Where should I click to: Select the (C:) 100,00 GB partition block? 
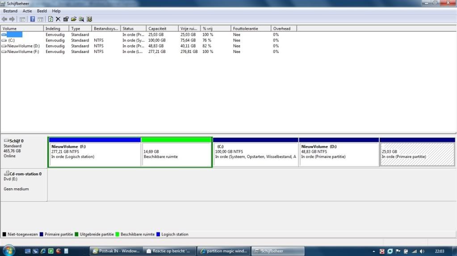point(256,154)
